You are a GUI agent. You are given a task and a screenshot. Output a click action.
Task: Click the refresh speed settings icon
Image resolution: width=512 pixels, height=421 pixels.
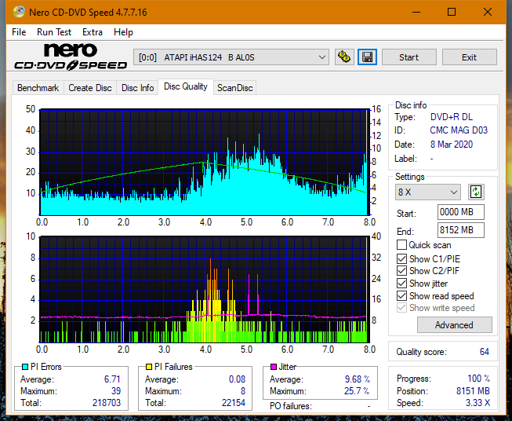(476, 192)
